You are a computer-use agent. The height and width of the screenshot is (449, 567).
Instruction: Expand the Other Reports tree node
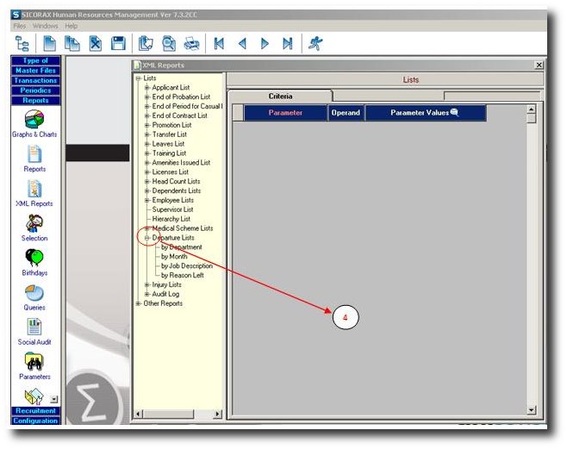pyautogui.click(x=138, y=303)
